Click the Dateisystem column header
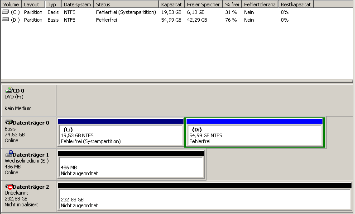This screenshot has width=355, height=214. (x=77, y=5)
